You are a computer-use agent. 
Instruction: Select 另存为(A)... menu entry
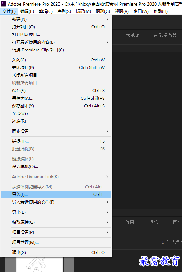[x=56, y=98]
